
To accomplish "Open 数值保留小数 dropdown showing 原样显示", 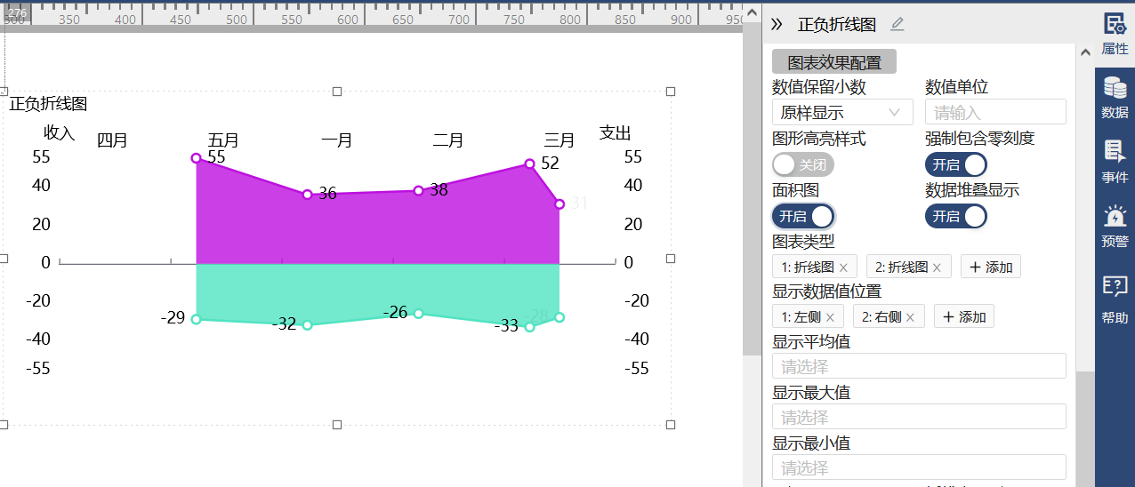I will 842,113.
